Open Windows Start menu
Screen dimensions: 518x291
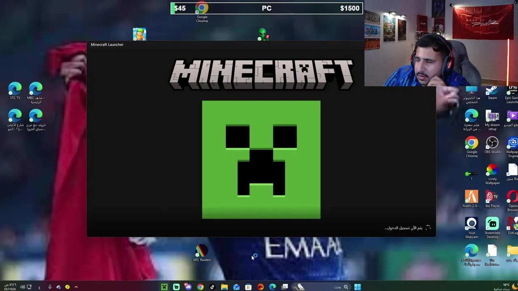point(357,287)
